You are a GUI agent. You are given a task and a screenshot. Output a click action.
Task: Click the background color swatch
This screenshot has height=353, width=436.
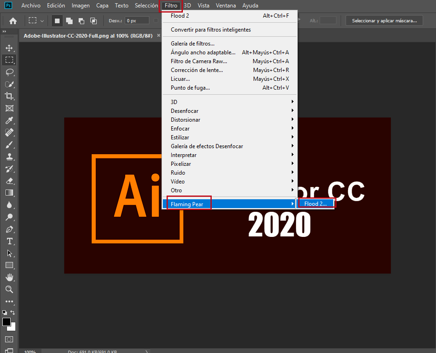[x=13, y=328]
